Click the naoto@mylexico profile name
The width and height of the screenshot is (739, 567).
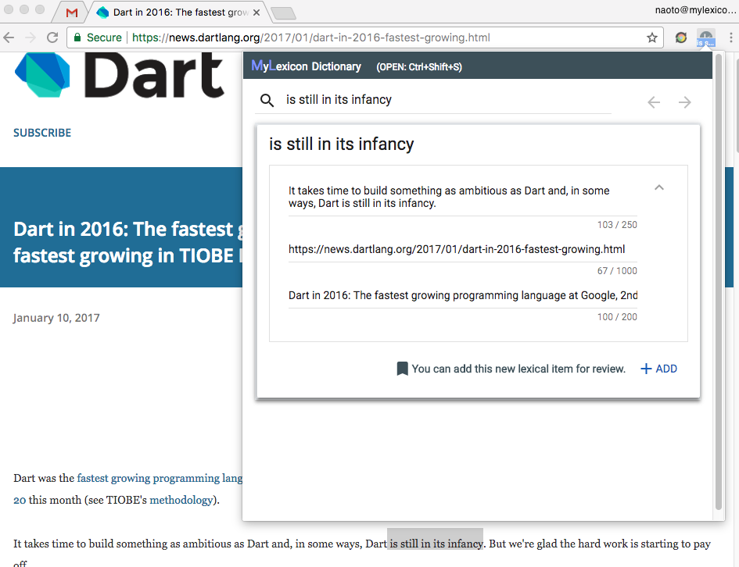click(696, 10)
